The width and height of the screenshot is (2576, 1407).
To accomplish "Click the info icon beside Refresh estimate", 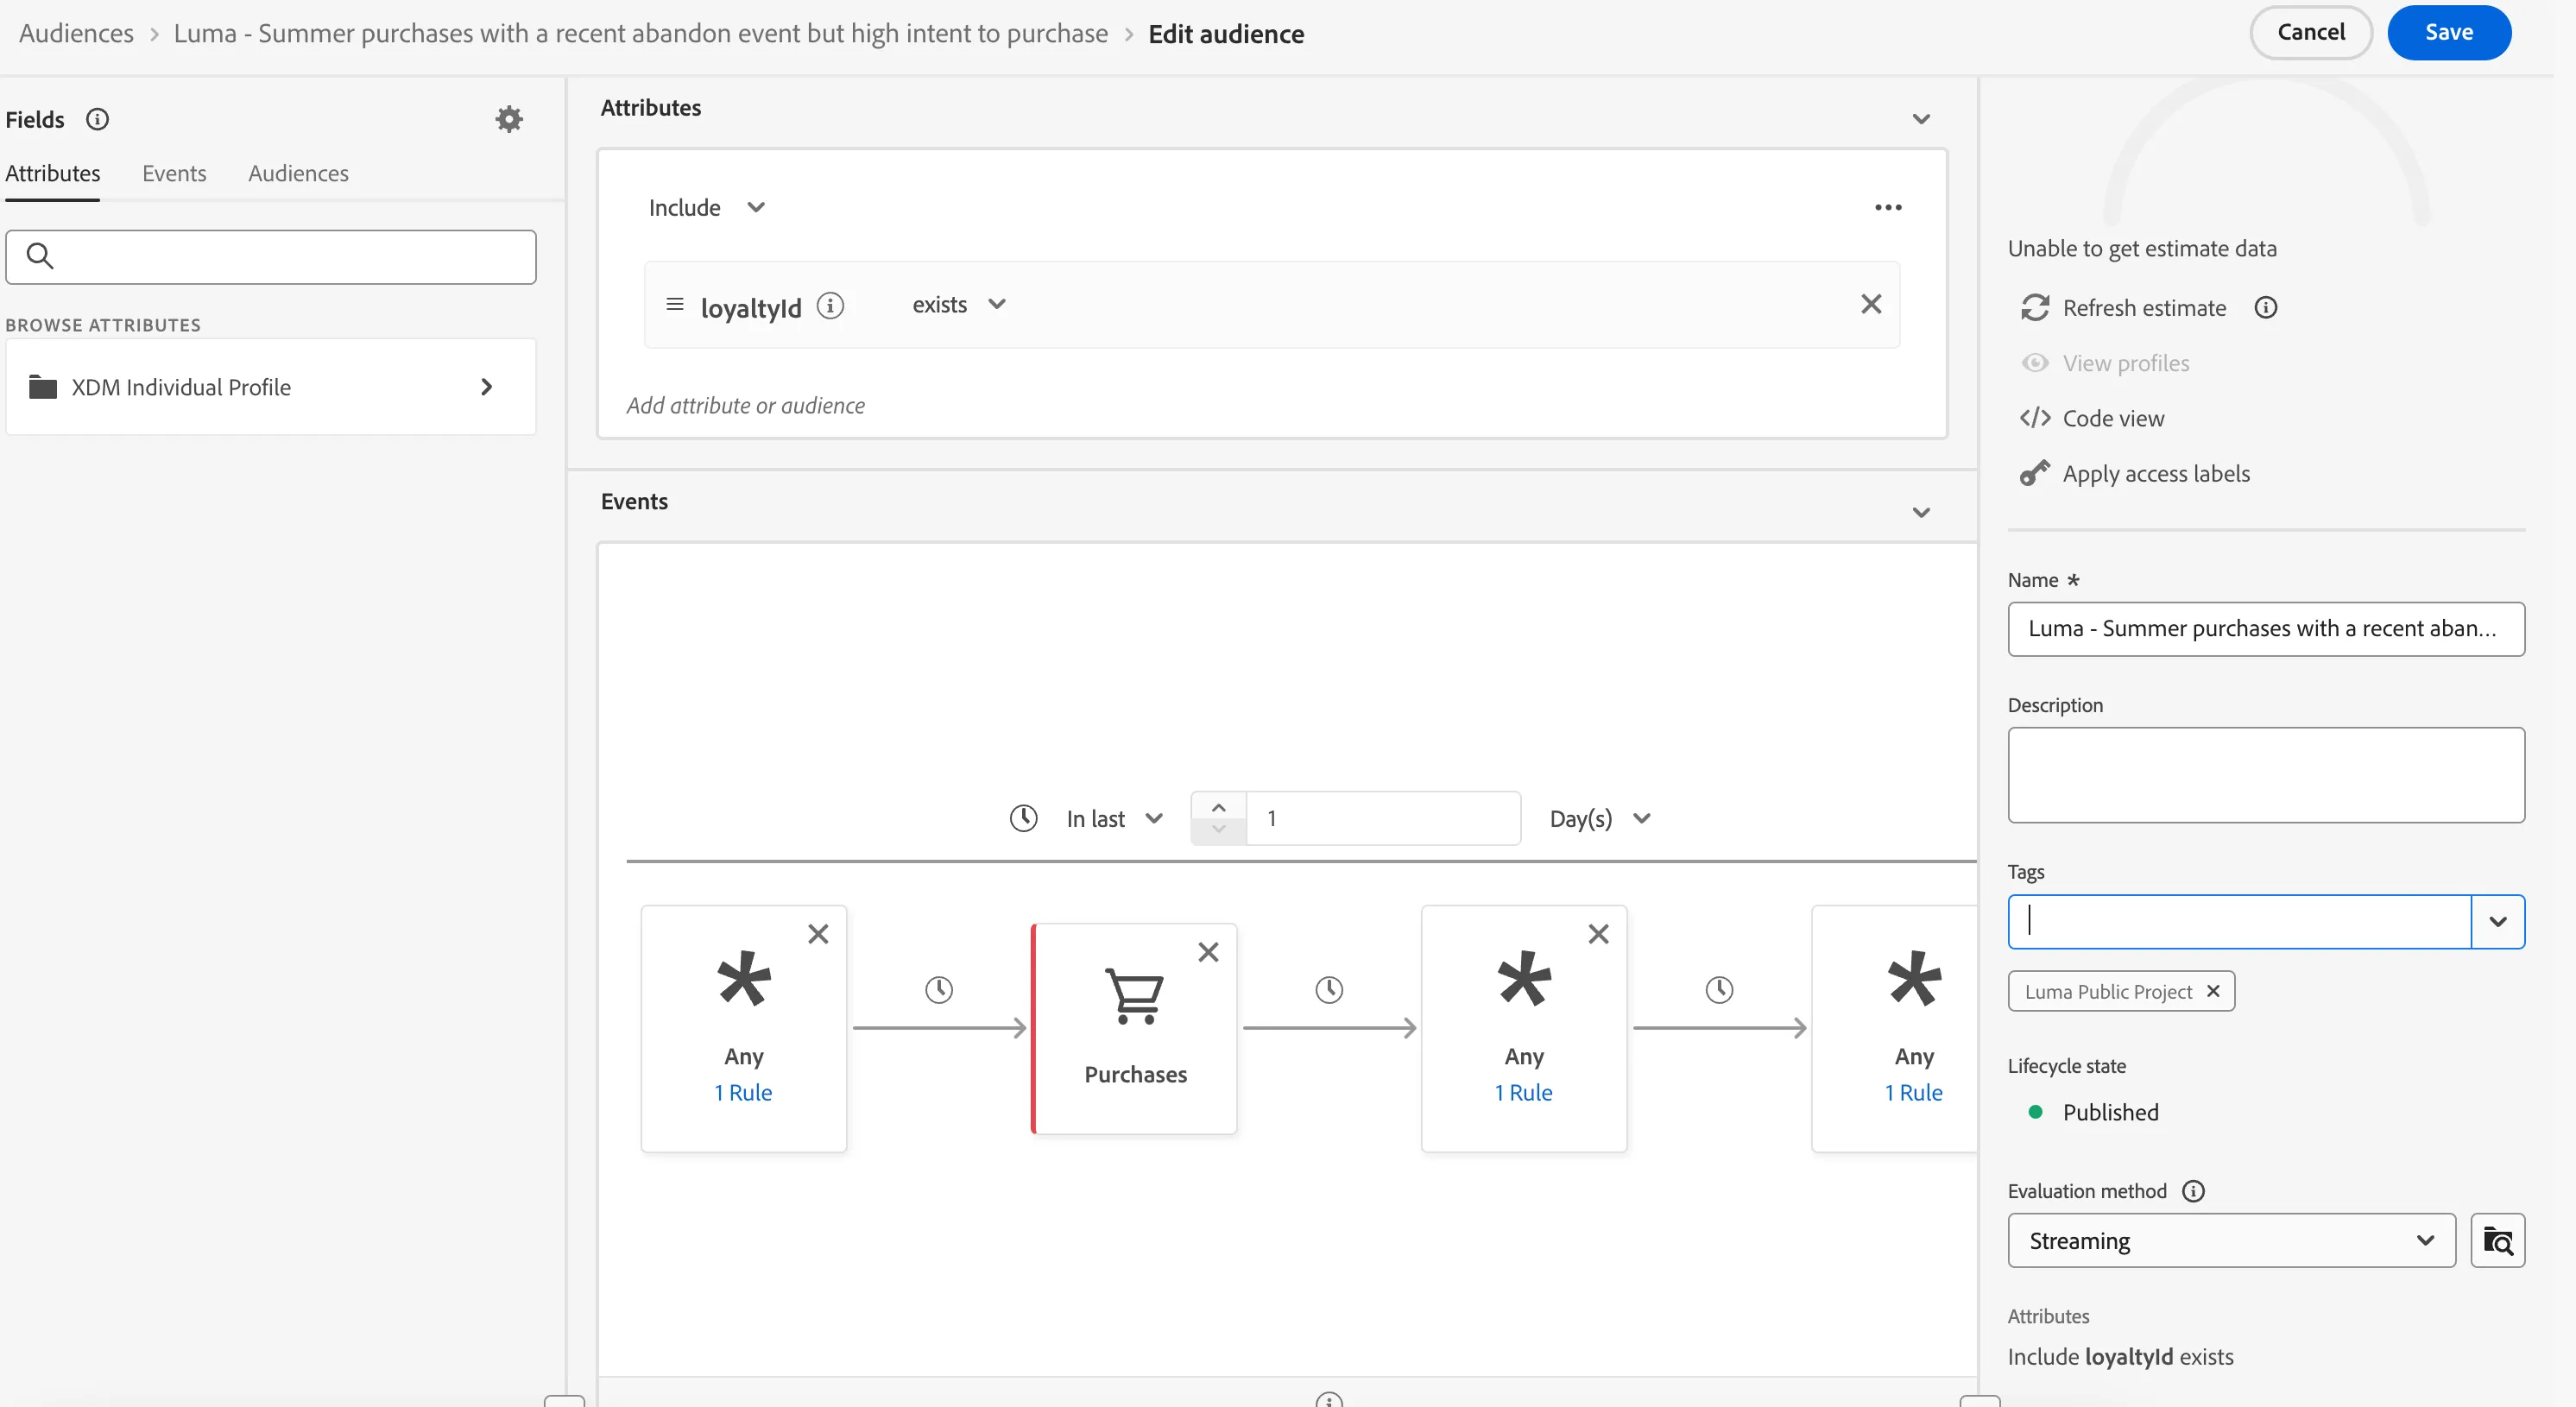I will coord(2266,308).
